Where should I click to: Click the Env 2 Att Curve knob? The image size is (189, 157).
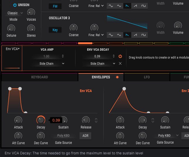coord(120,136)
